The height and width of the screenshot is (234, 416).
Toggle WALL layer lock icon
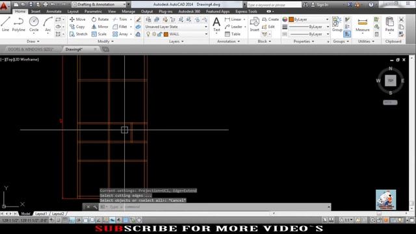click(x=160, y=34)
